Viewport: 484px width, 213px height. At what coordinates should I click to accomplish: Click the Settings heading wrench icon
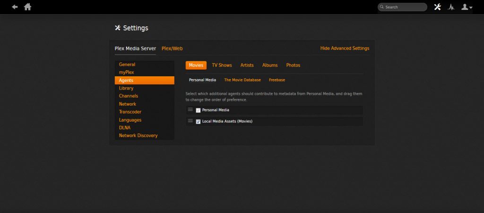pyautogui.click(x=118, y=28)
